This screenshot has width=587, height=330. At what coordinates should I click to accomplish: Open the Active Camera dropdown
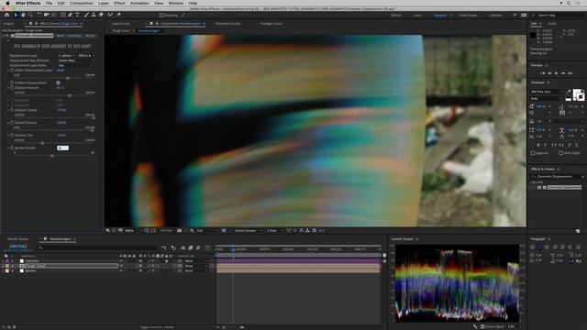[249, 230]
